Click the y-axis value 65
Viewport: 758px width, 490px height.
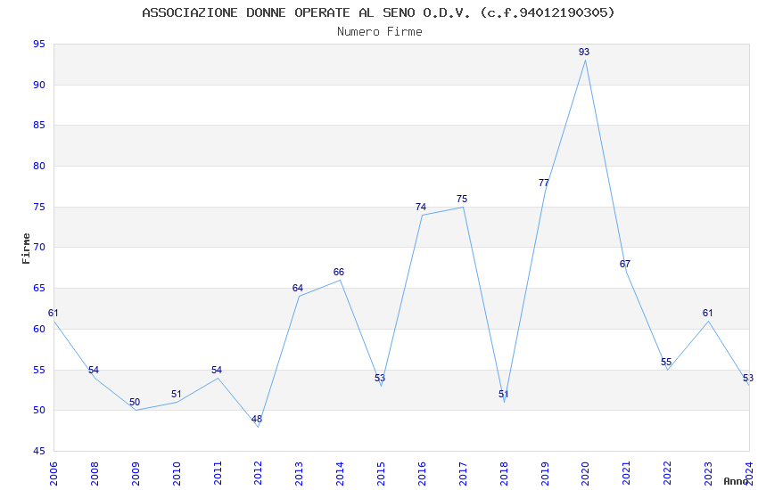point(39,288)
